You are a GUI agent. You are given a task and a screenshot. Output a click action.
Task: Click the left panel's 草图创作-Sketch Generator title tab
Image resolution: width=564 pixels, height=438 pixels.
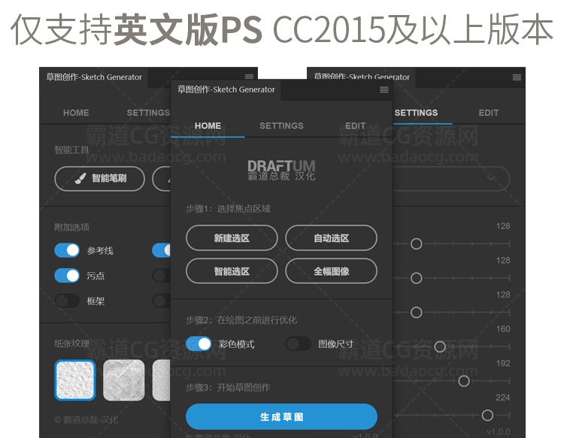(94, 77)
